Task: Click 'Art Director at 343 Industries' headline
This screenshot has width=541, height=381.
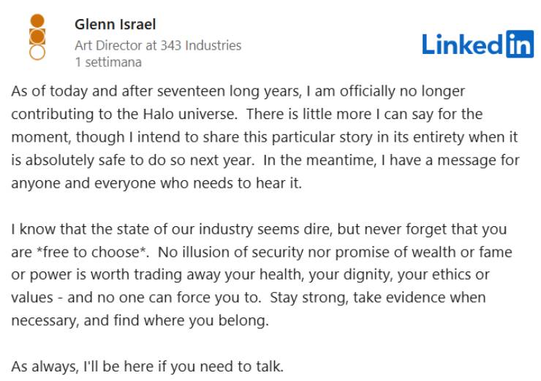Action: tap(157, 45)
